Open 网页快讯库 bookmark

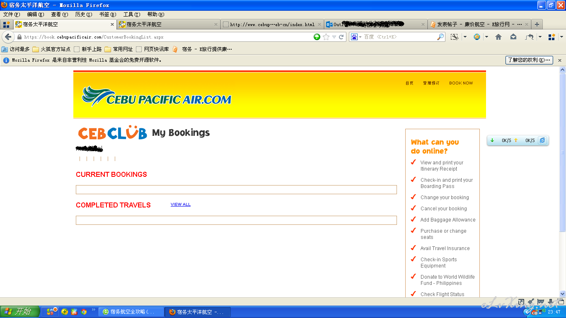click(152, 49)
